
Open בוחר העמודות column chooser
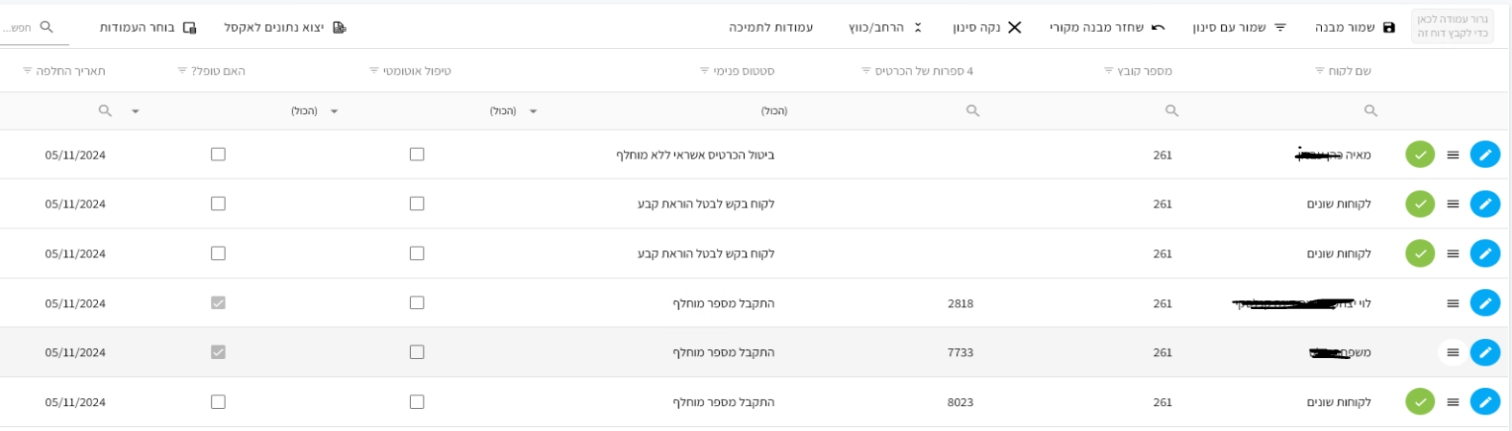pyautogui.click(x=149, y=27)
